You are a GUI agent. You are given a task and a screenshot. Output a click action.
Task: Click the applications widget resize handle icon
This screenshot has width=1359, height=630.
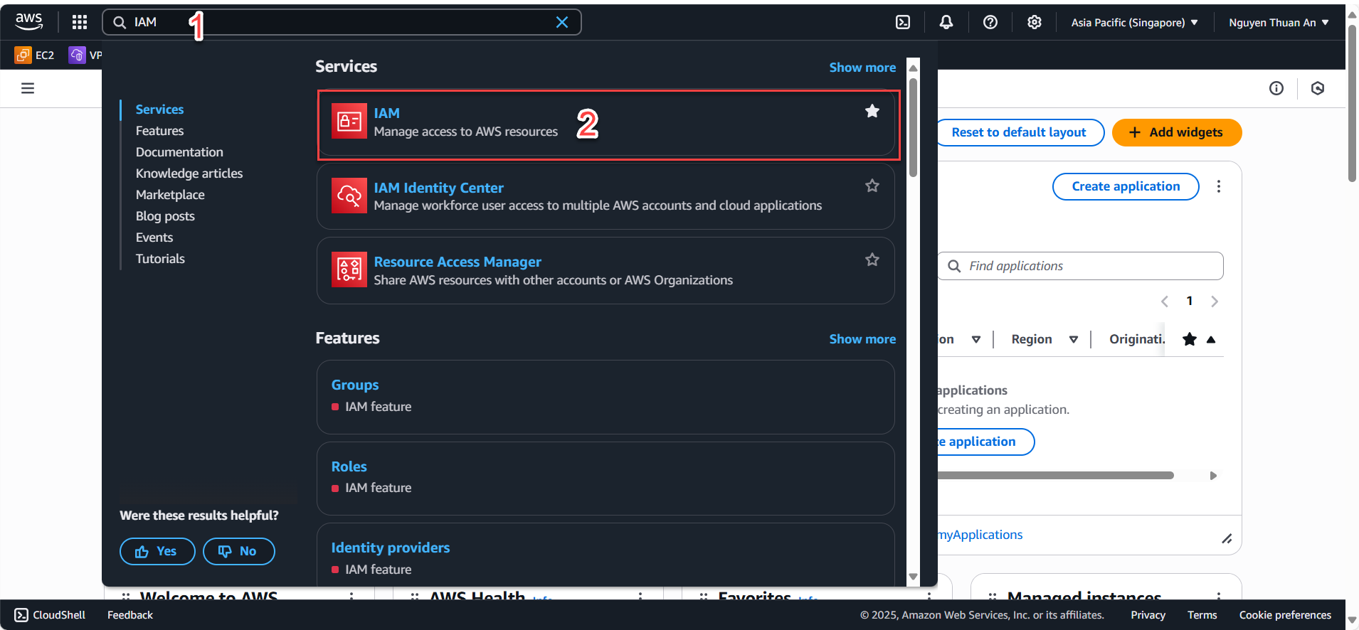tap(1227, 539)
